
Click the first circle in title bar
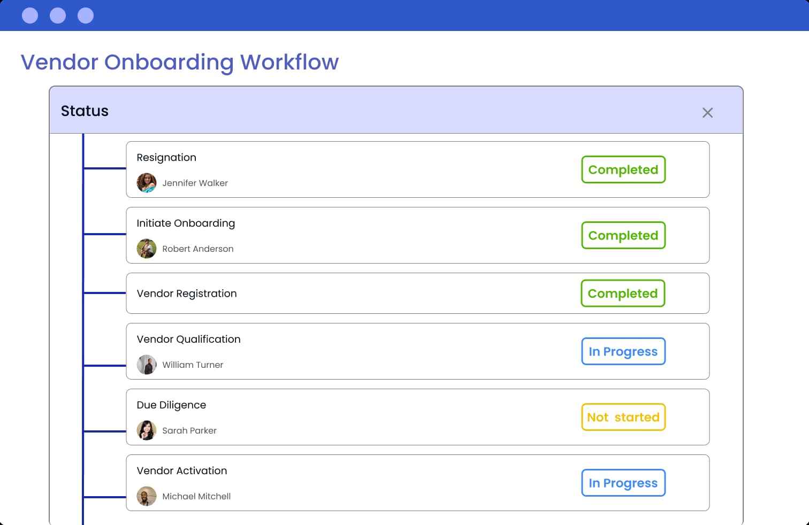click(30, 16)
